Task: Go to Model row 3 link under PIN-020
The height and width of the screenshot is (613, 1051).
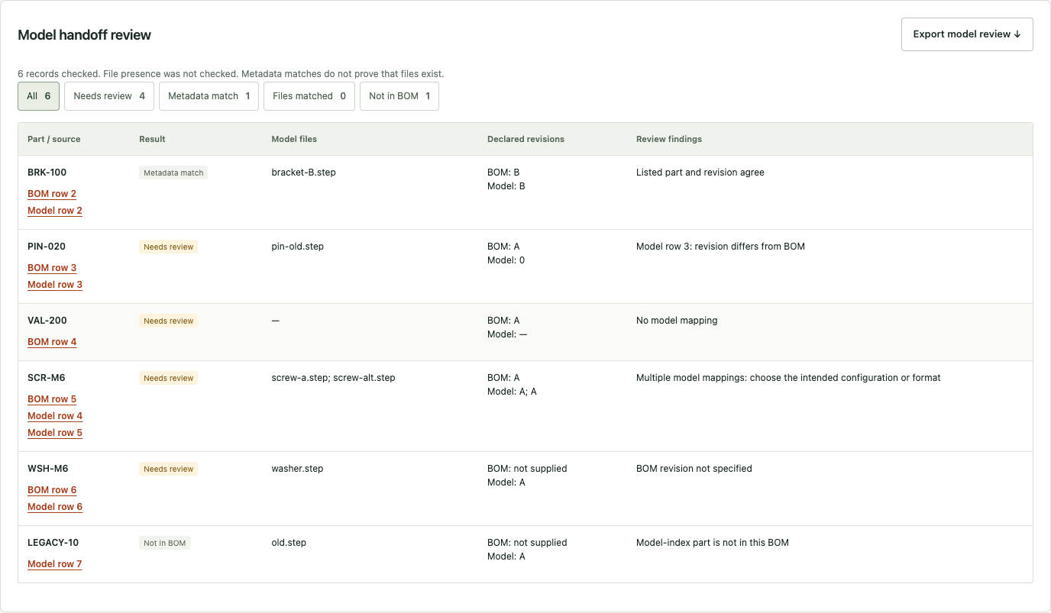Action: tap(55, 285)
